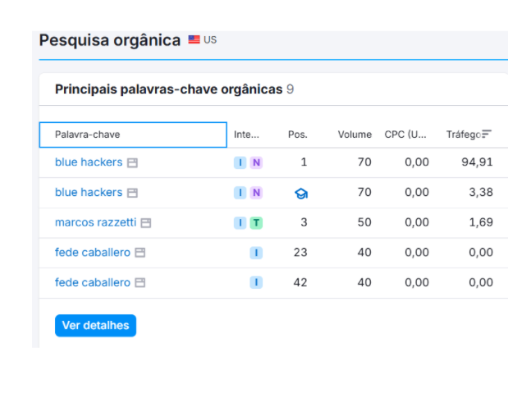Click the sort icon beside Tráfego
This screenshot has height=398, width=531.
click(x=487, y=134)
